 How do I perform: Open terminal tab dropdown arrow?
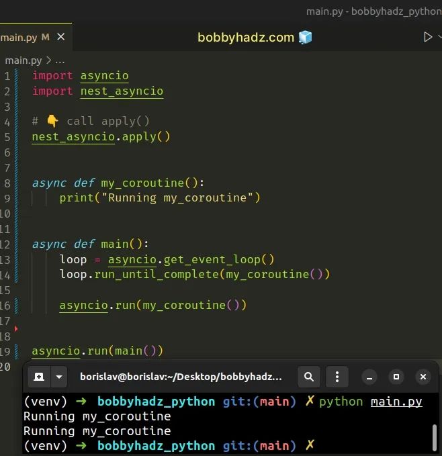(x=59, y=377)
